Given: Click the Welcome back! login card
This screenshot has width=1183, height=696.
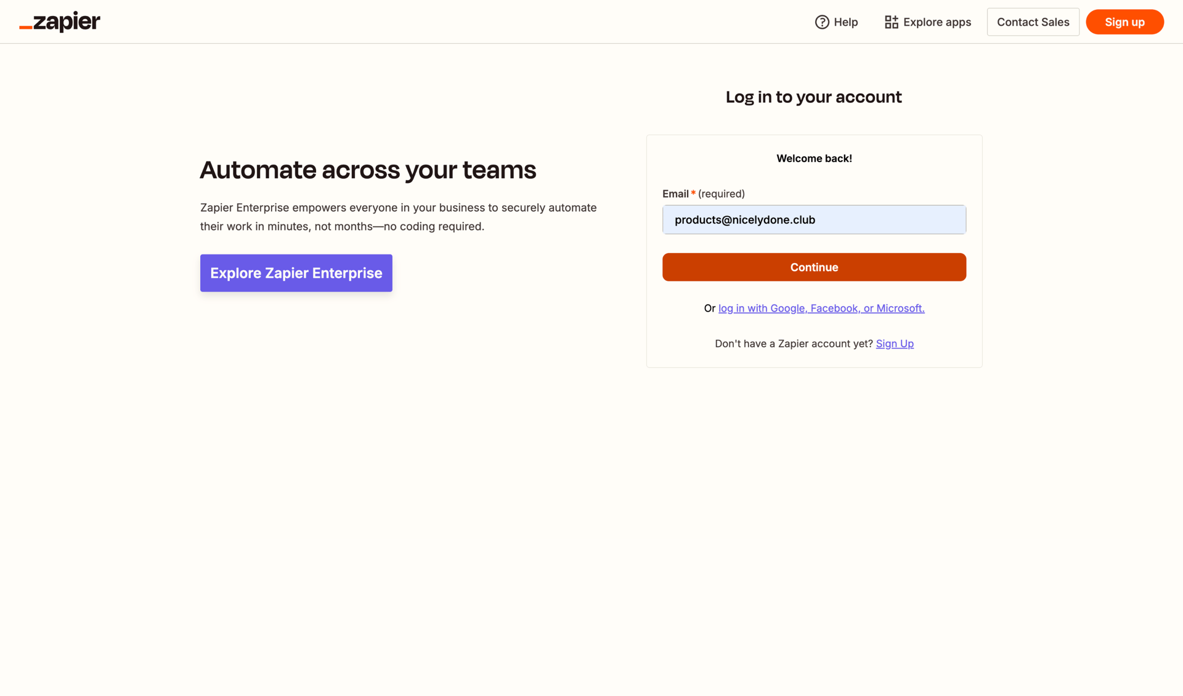Looking at the screenshot, I should pos(814,158).
